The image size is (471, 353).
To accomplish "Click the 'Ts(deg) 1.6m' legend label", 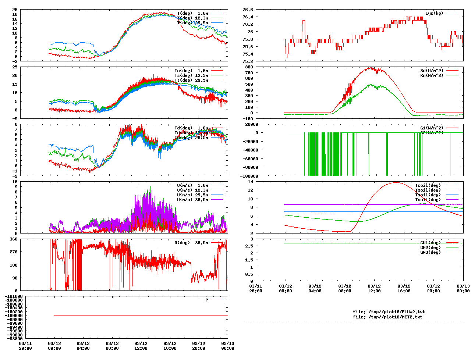I will [191, 71].
